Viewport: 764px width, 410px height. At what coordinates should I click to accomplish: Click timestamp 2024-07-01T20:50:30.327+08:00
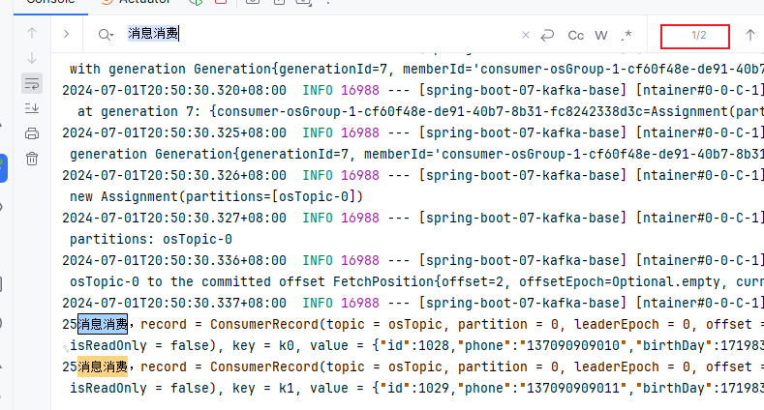click(174, 218)
